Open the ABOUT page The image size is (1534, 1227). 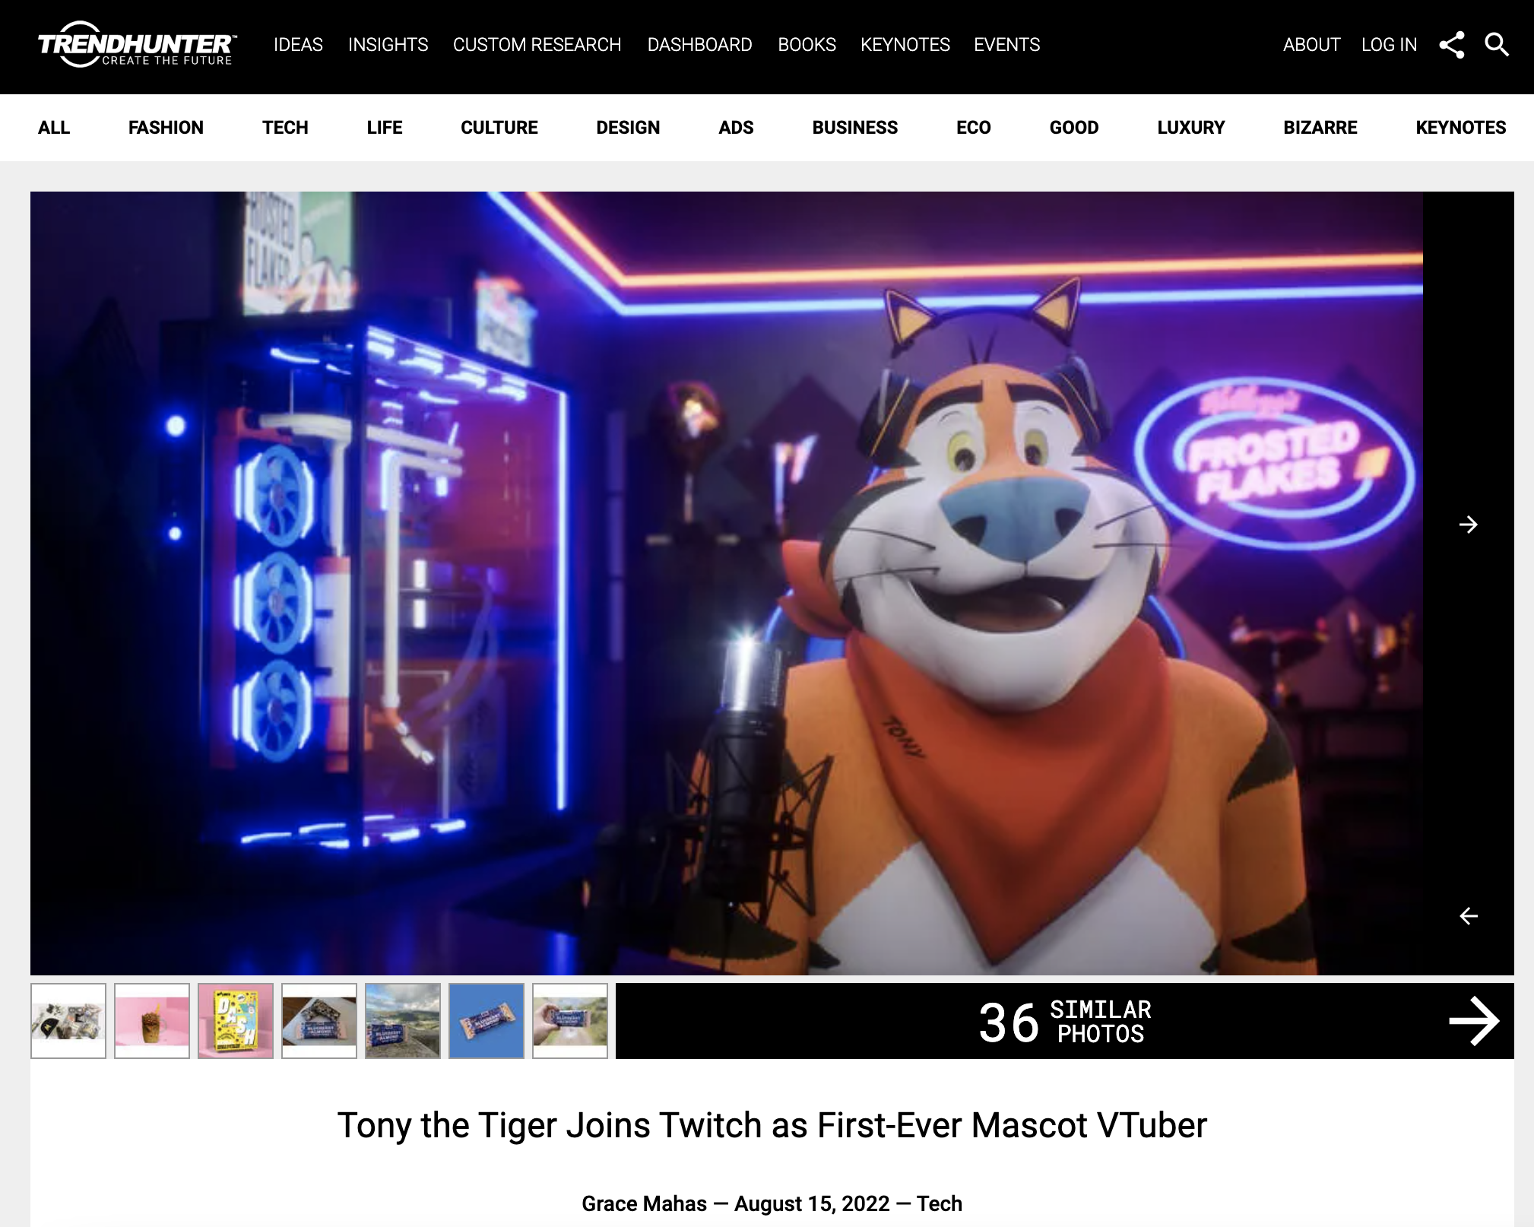pos(1311,45)
